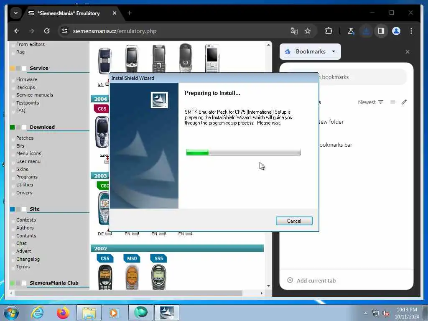
Task: Click Cancel in the InstallShield Wizard
Action: click(x=294, y=221)
